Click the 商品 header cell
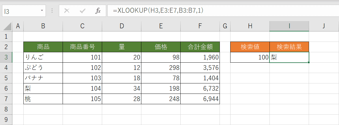The image size is (339, 125). pos(43,47)
